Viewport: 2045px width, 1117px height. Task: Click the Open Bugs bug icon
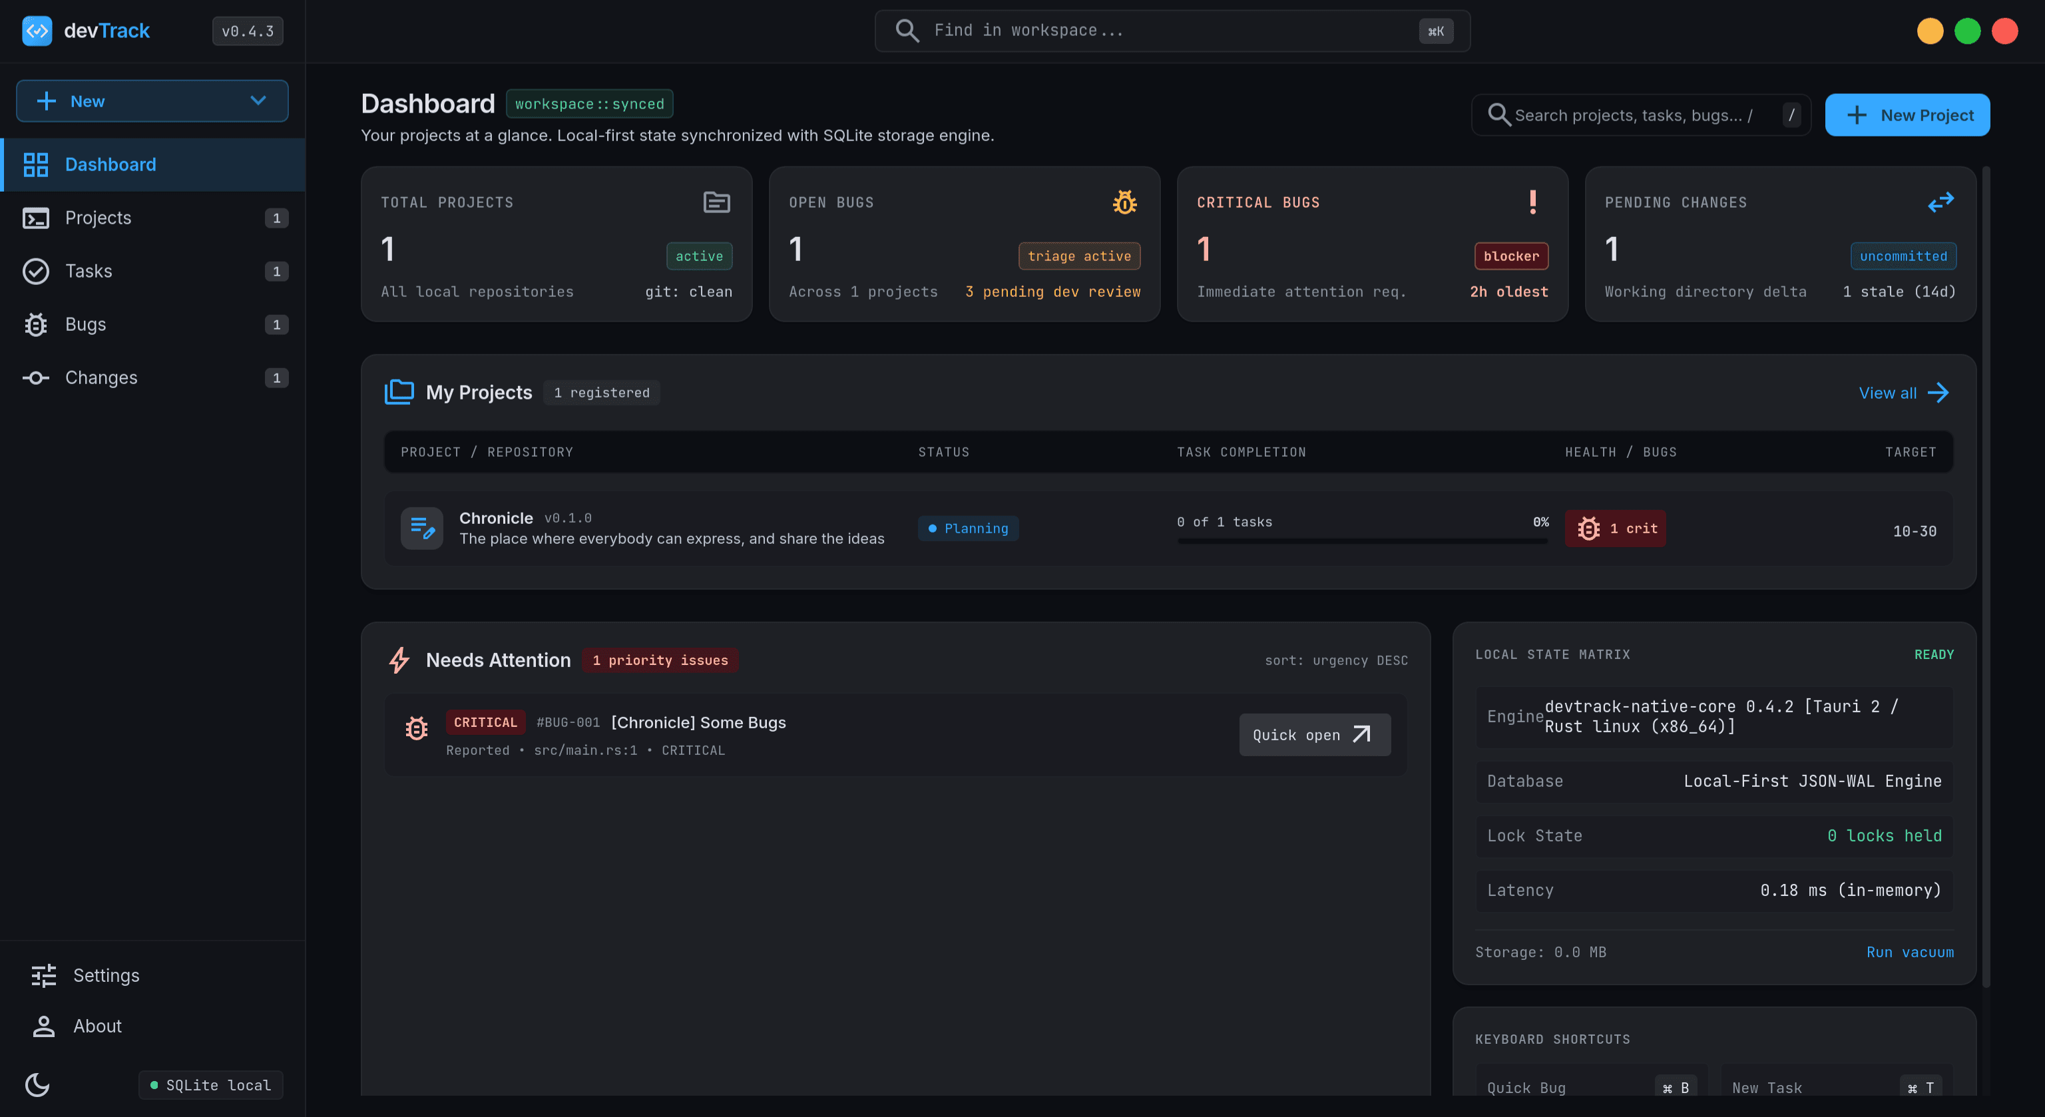1124,202
